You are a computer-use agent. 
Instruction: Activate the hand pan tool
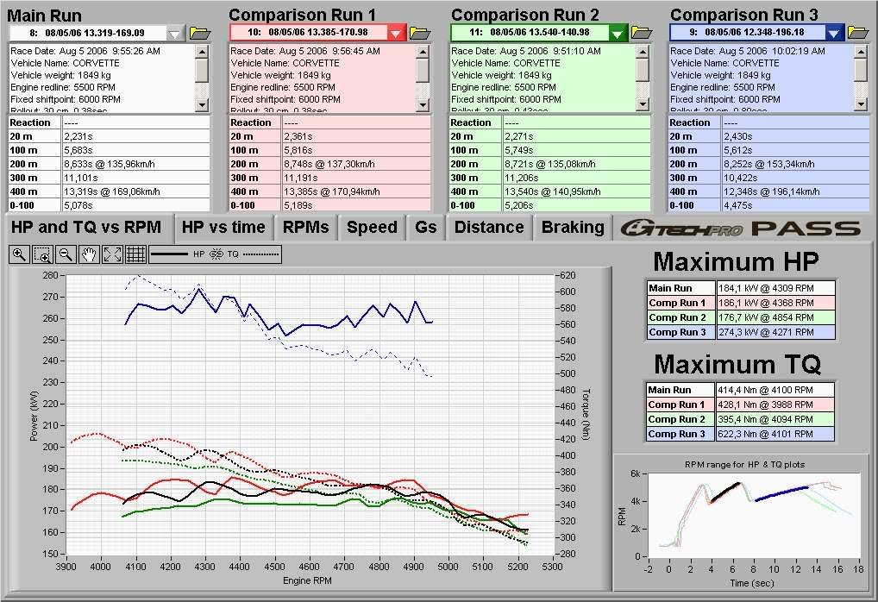coord(88,254)
